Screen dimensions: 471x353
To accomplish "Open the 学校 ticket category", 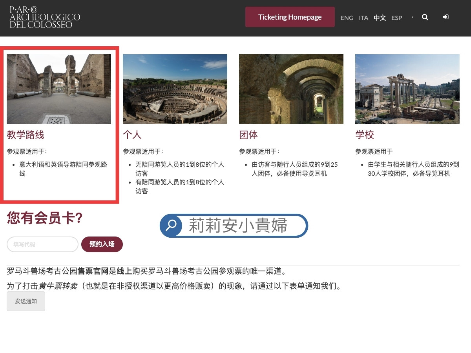I will point(364,135).
